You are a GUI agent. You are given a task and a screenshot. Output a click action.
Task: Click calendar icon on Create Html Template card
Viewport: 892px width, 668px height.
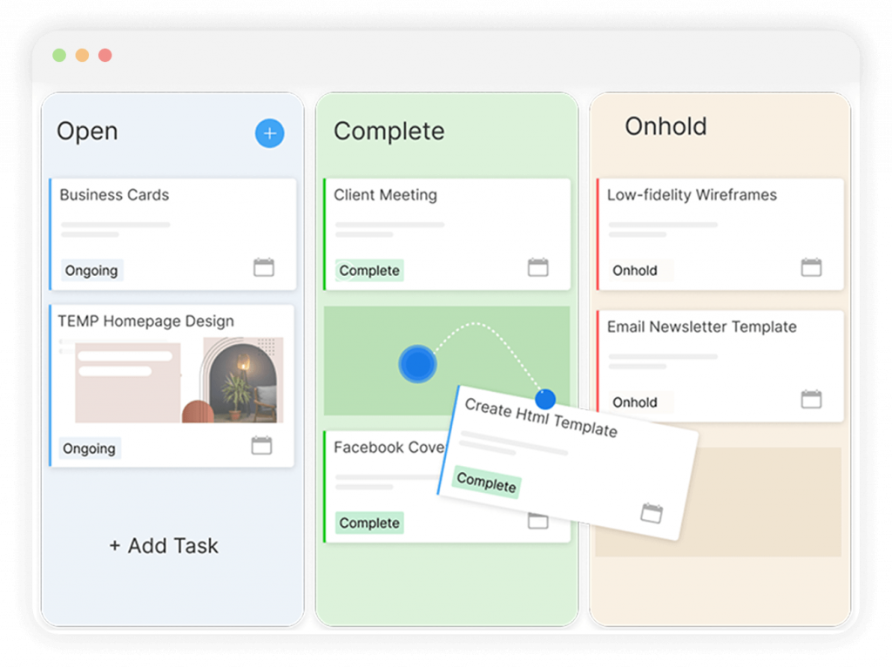pos(652,512)
